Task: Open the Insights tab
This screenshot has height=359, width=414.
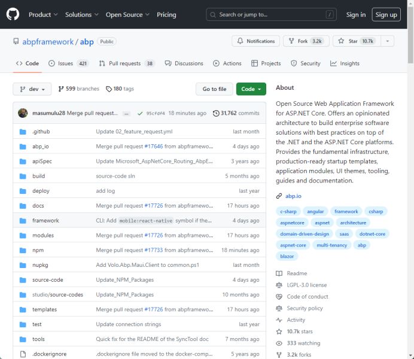Action: pos(345,63)
